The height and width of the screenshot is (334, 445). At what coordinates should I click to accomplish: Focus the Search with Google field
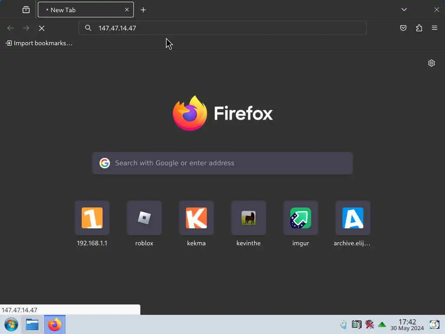(x=222, y=163)
